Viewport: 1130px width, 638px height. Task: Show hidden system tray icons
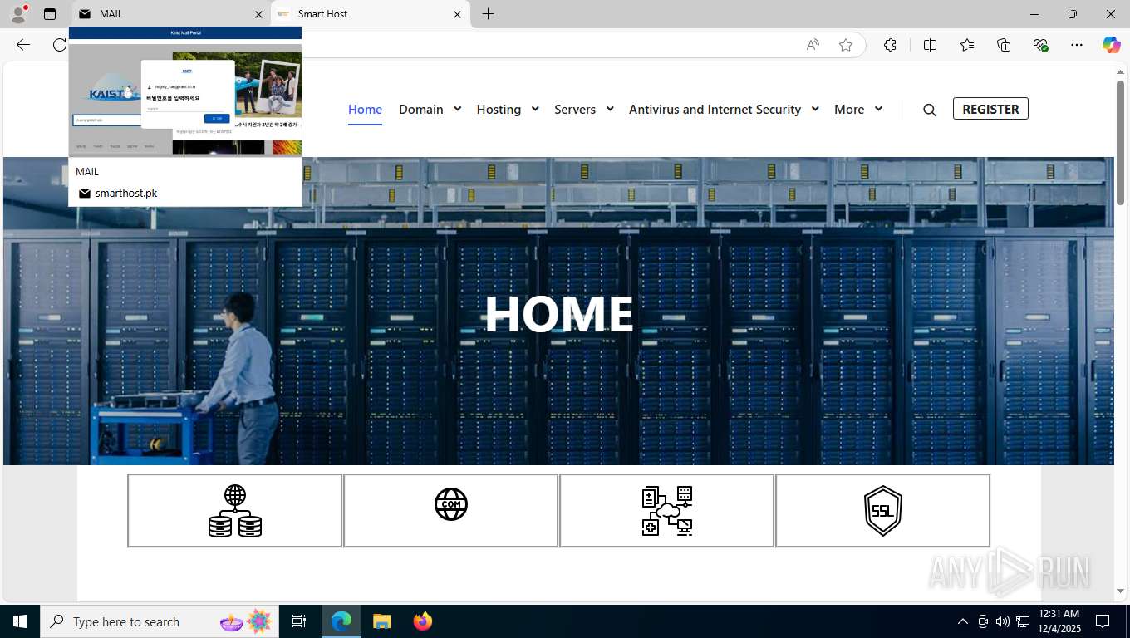click(963, 621)
